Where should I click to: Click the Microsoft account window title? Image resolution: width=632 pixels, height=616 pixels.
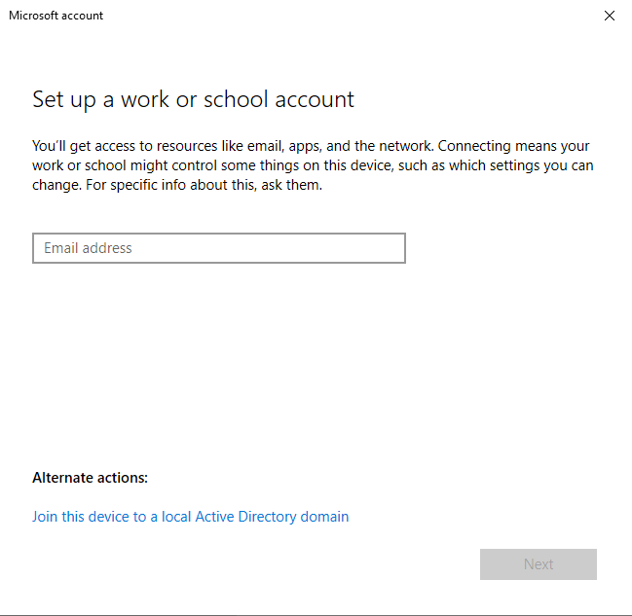pyautogui.click(x=56, y=16)
